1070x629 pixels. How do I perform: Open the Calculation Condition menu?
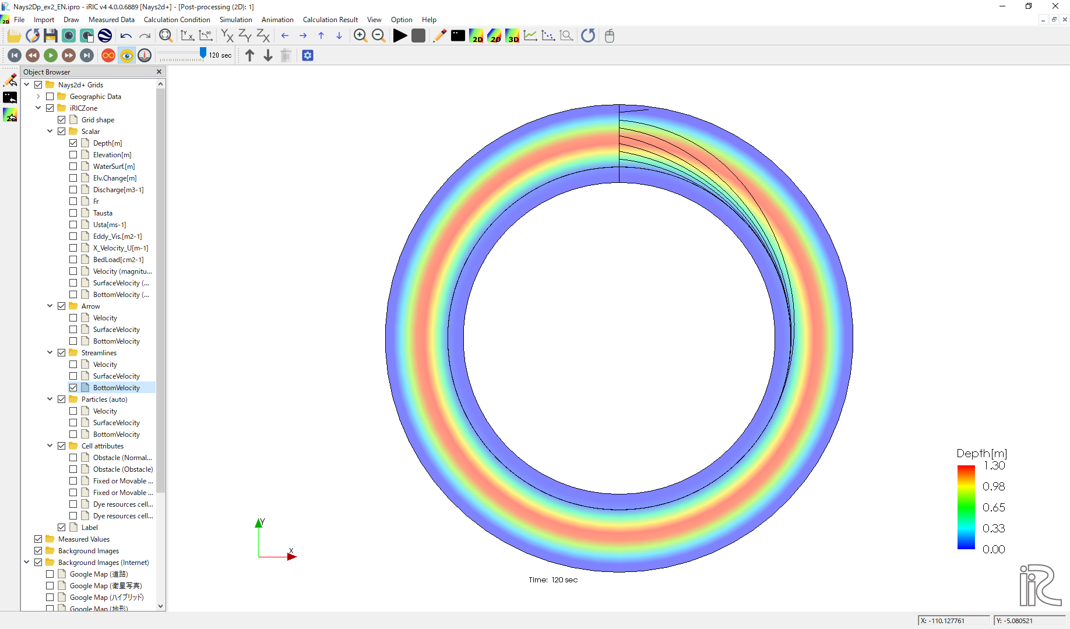(177, 19)
